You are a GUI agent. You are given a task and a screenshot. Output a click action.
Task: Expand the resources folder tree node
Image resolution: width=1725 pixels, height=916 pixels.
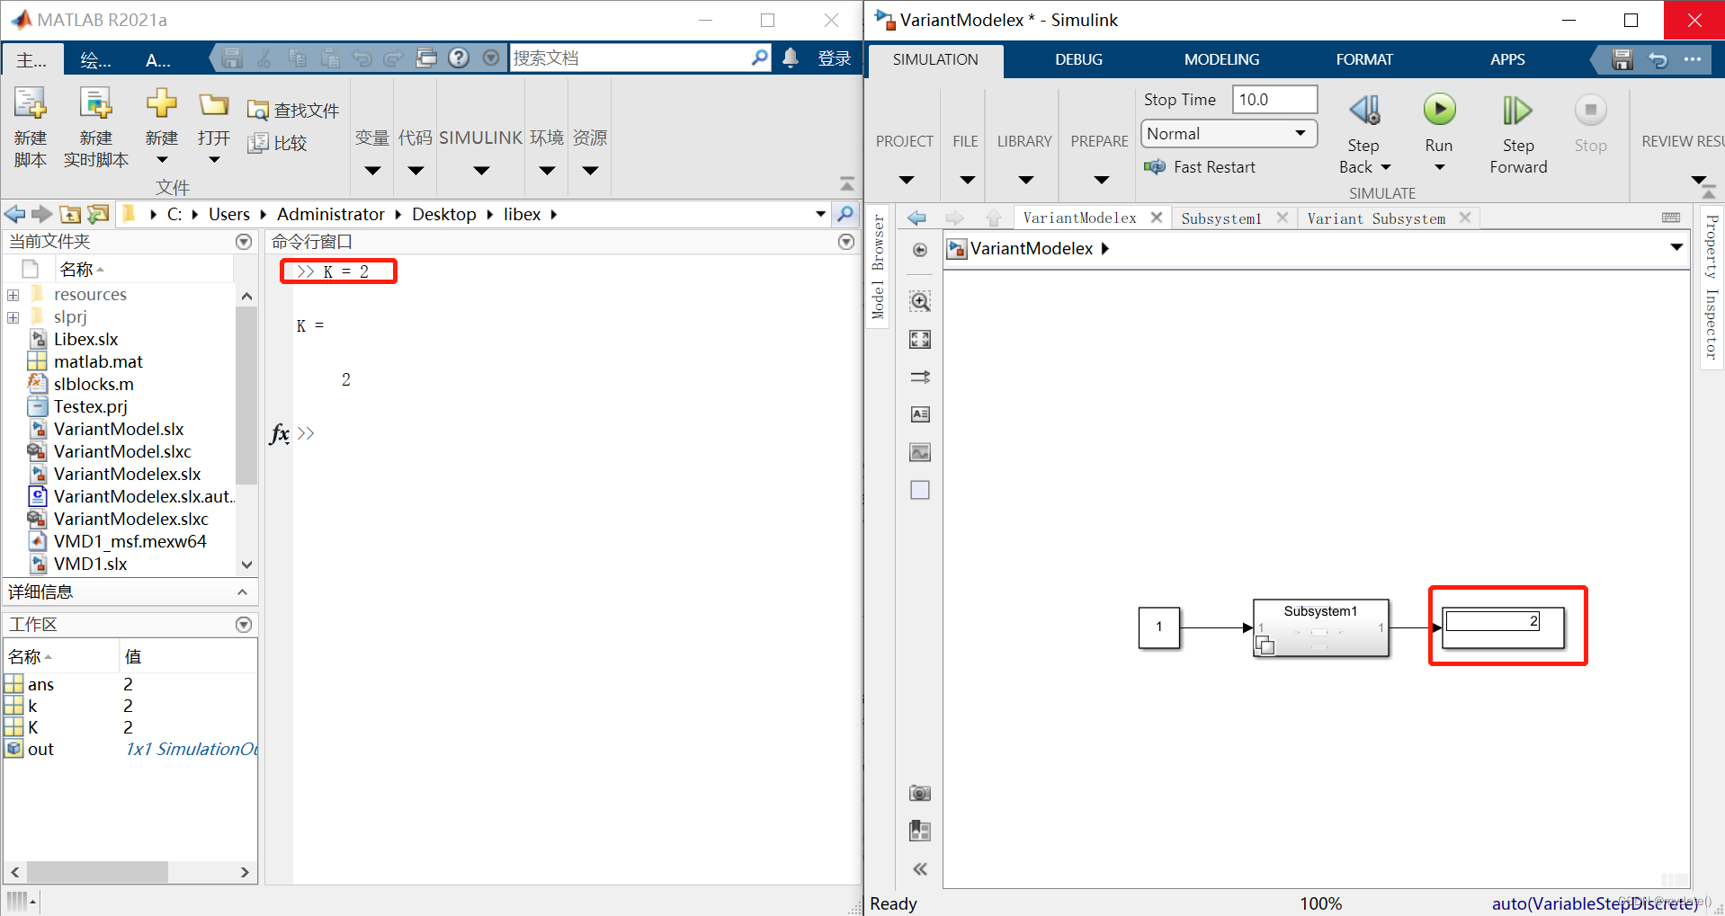[13, 295]
